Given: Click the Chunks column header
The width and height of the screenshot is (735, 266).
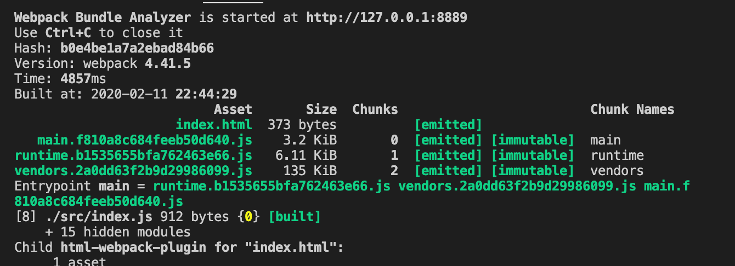Looking at the screenshot, I should tap(375, 109).
